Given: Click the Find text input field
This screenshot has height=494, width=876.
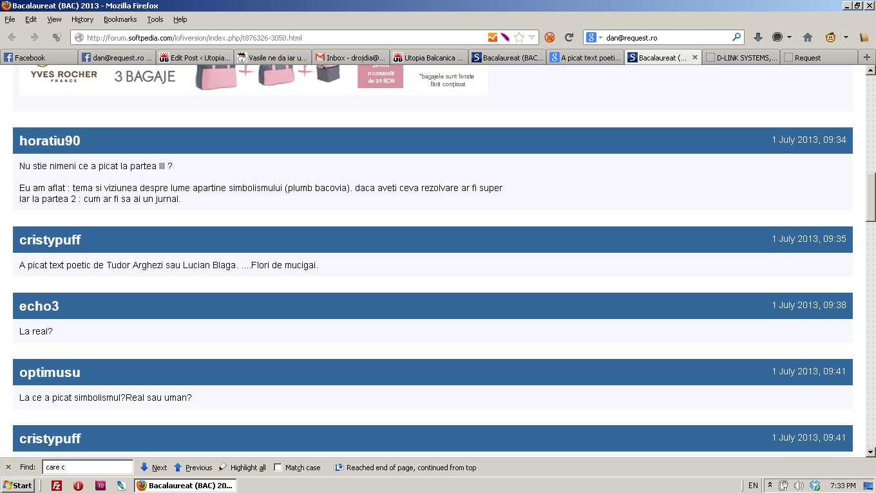Looking at the screenshot, I should point(88,468).
